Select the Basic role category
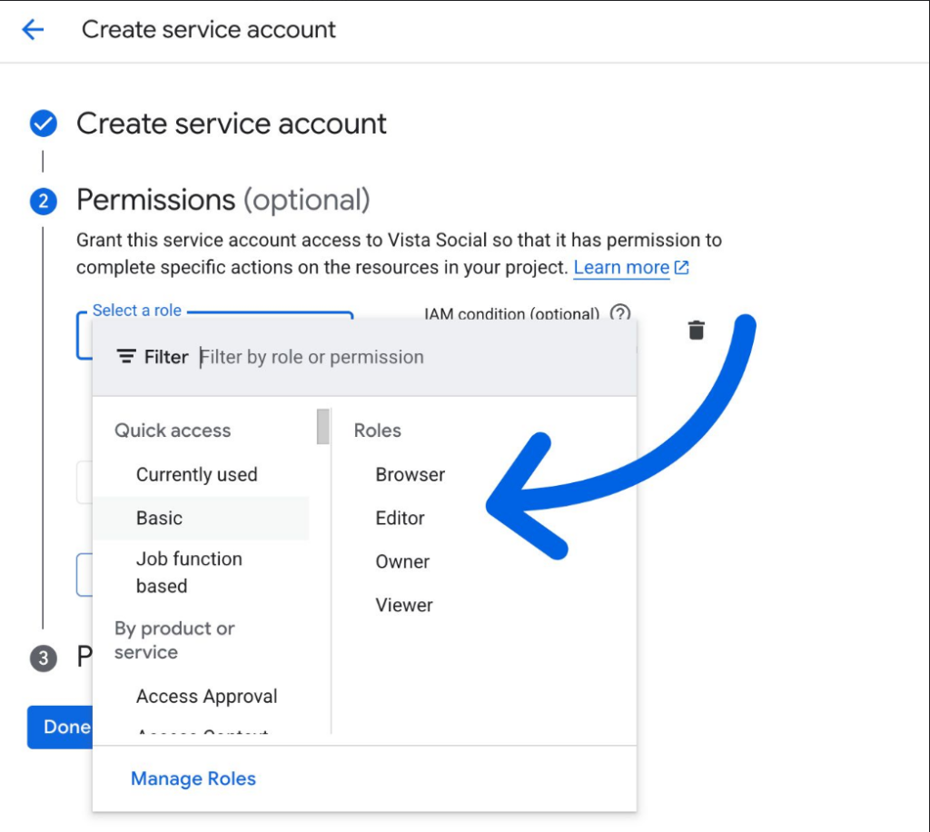The width and height of the screenshot is (930, 832). click(160, 519)
